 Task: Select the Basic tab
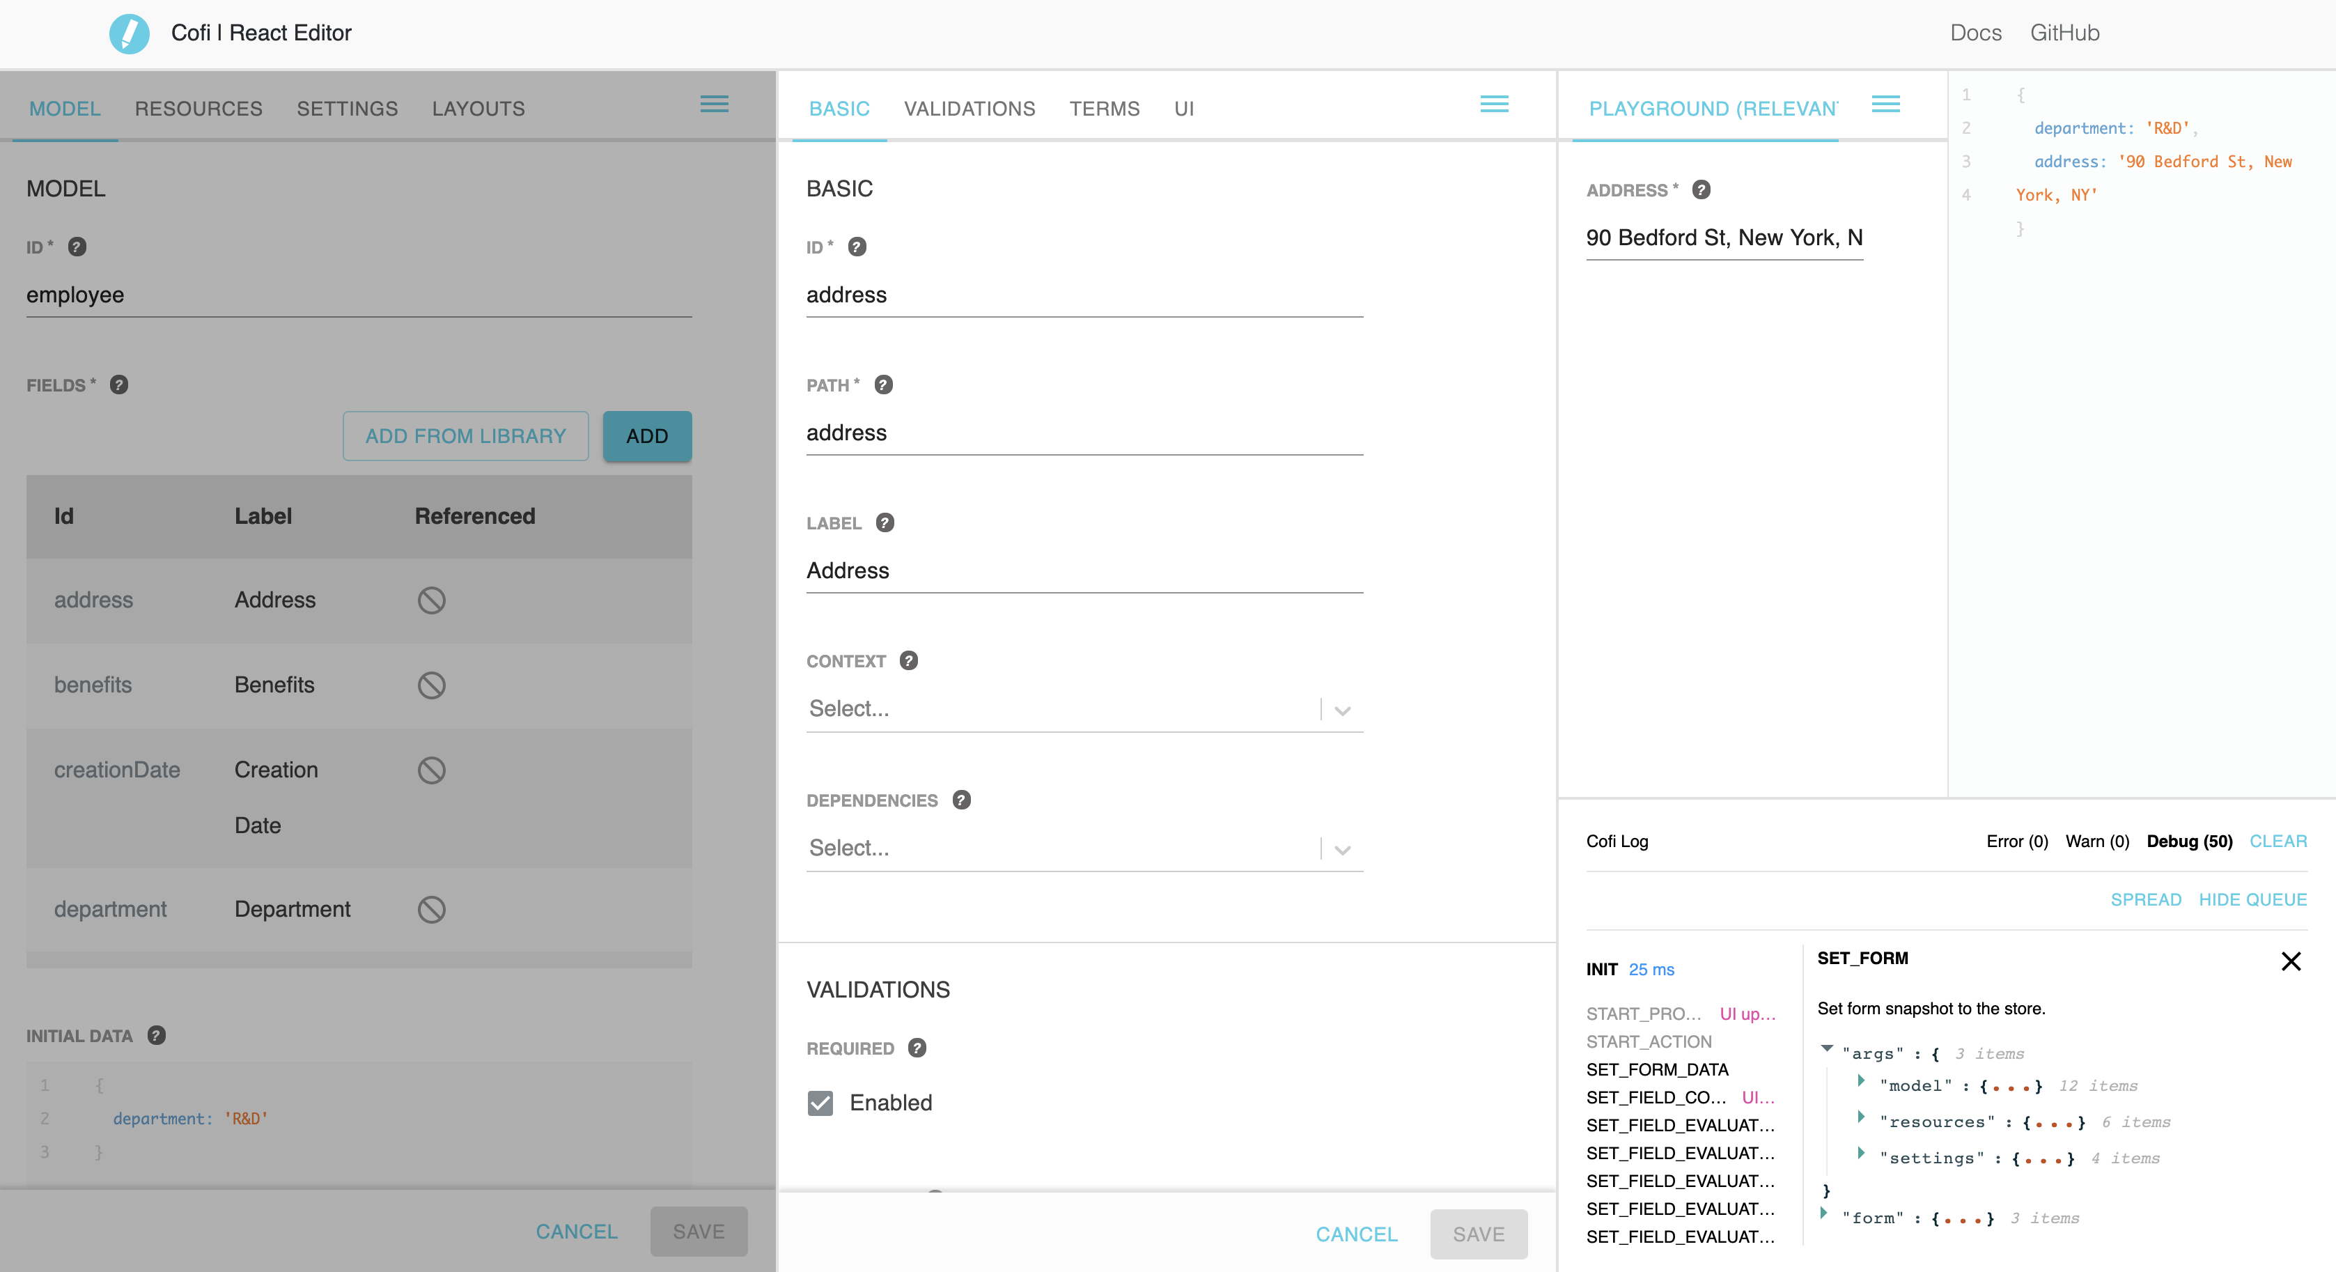tap(839, 109)
